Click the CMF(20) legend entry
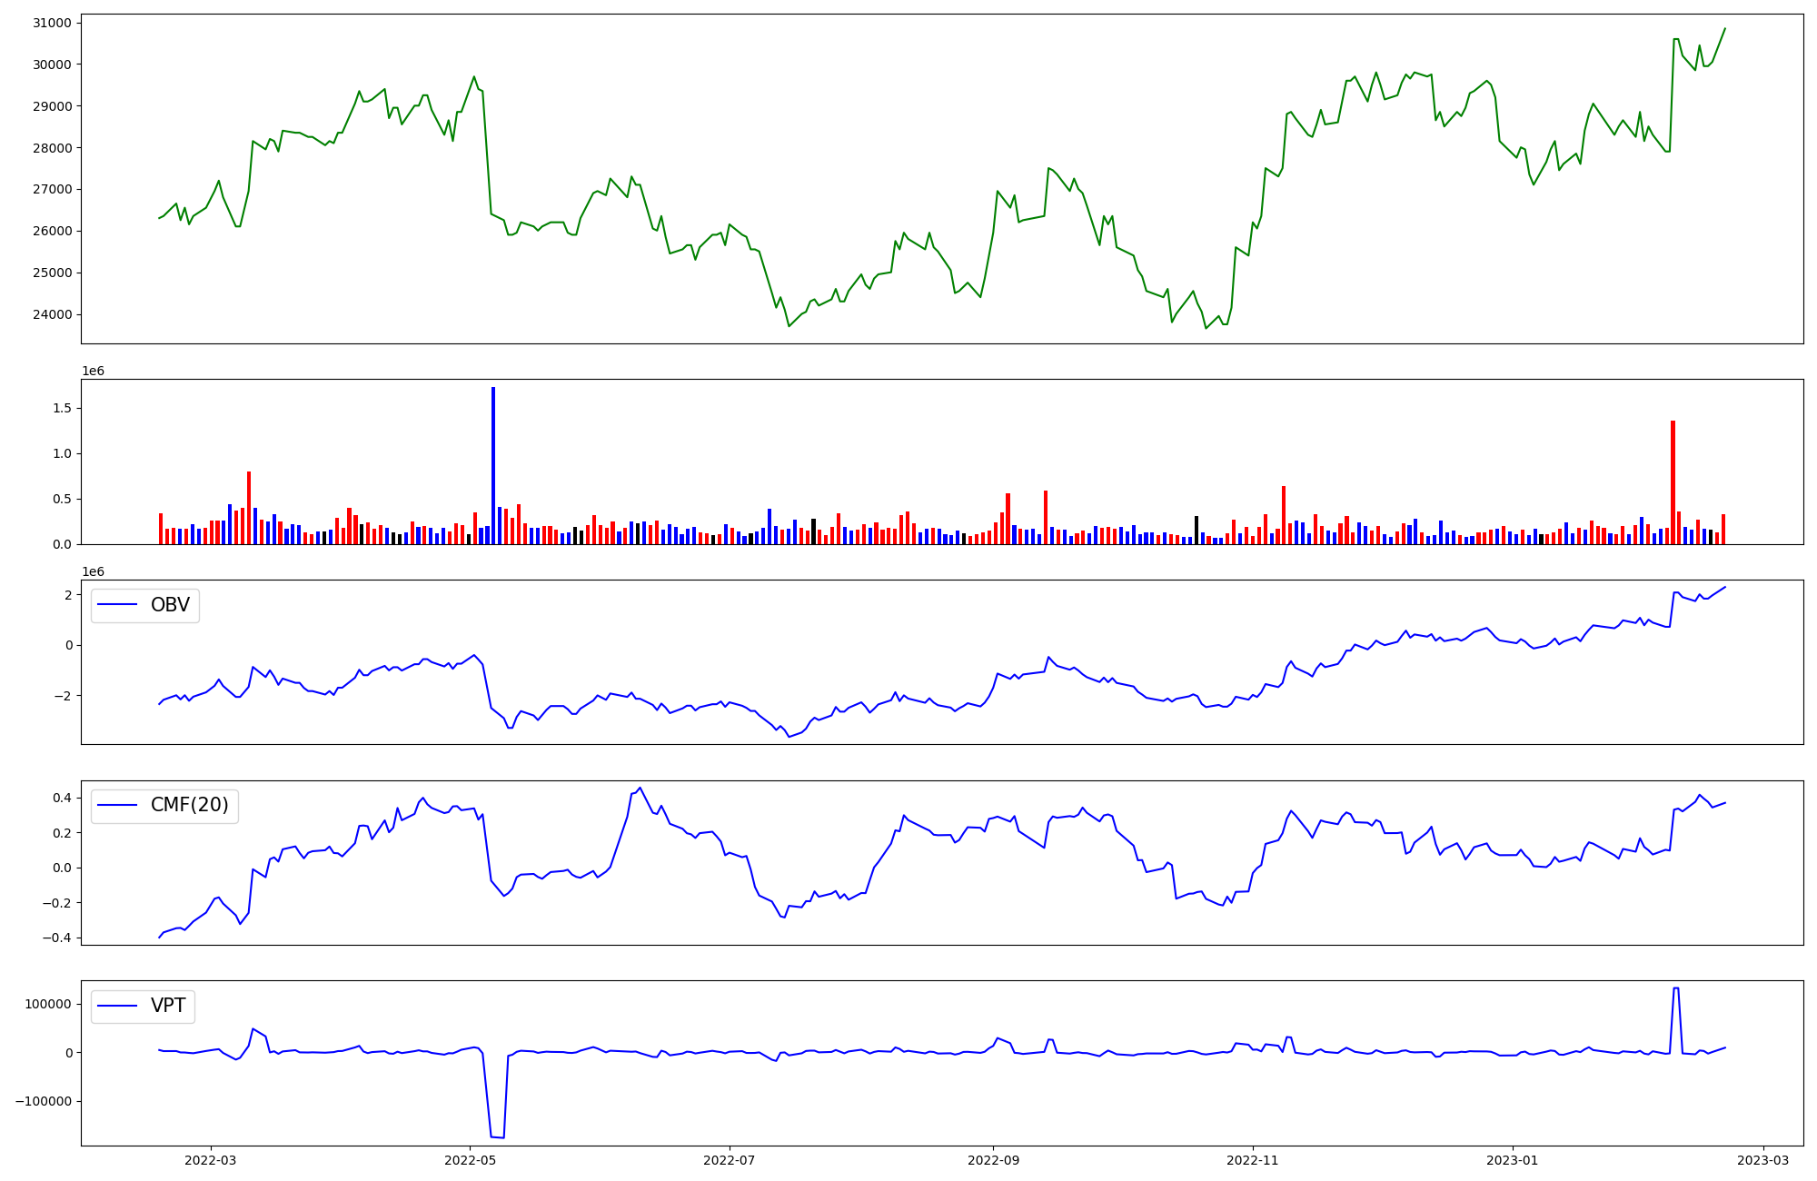Viewport: 1817px width, 1181px height. (x=164, y=806)
